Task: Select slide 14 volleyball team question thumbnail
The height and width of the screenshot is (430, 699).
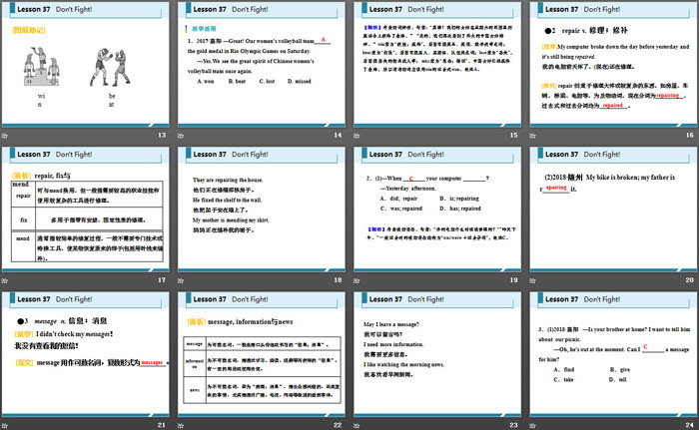Action: (262, 64)
